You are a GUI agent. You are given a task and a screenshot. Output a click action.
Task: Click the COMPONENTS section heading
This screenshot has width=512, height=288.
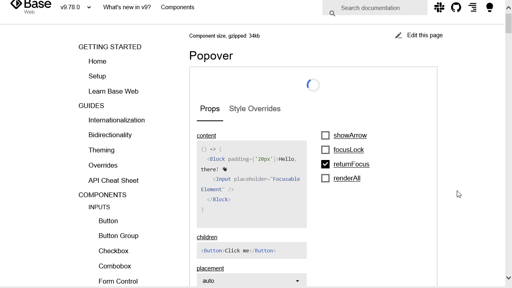pos(102,195)
